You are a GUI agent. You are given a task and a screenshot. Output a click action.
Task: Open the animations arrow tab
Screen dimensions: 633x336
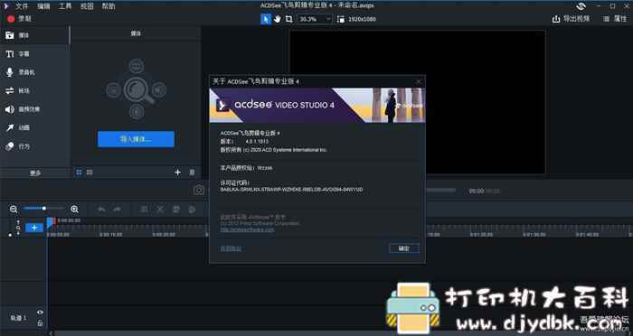tap(34, 128)
